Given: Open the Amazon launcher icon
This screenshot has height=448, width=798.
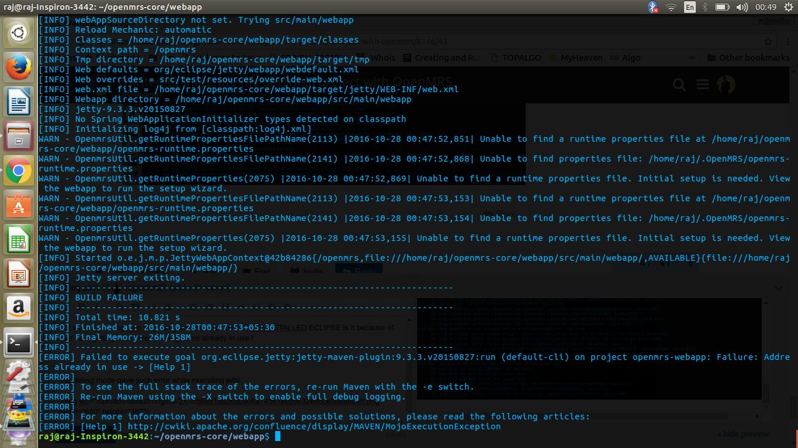Looking at the screenshot, I should click(19, 308).
